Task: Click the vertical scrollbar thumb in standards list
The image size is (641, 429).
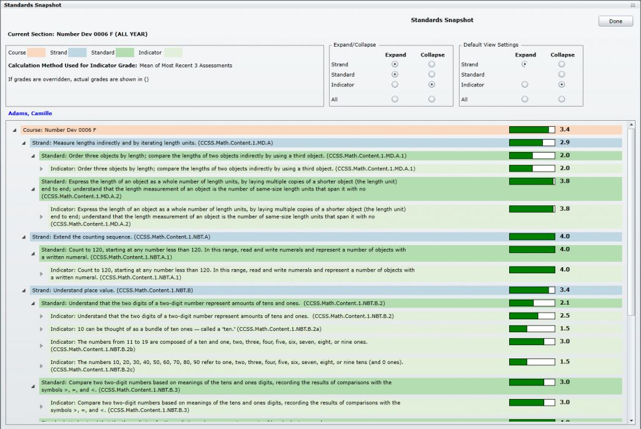Action: click(x=631, y=222)
